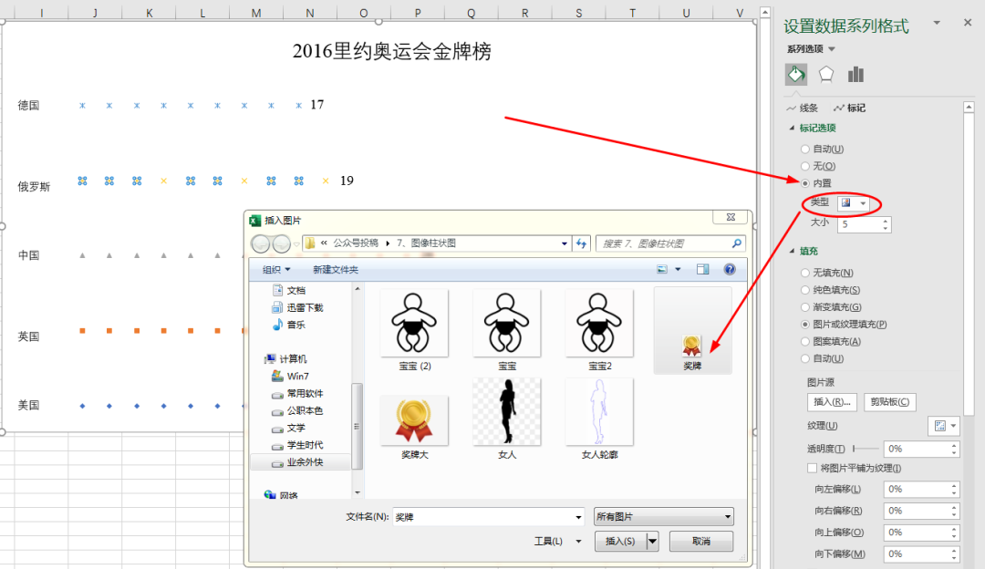Select the 奖牌大 image file
The width and height of the screenshot is (985, 569).
(415, 427)
